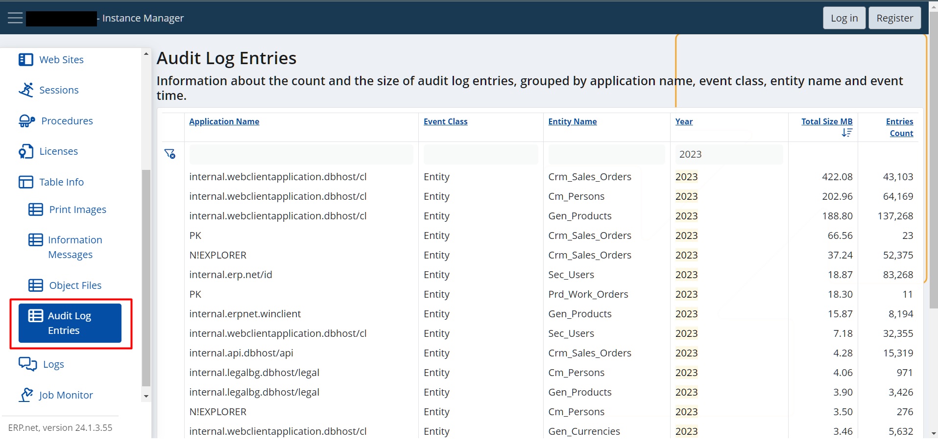Viewport: 938px width, 448px height.
Task: Click the page scrollbar down arrow
Action: click(x=934, y=434)
